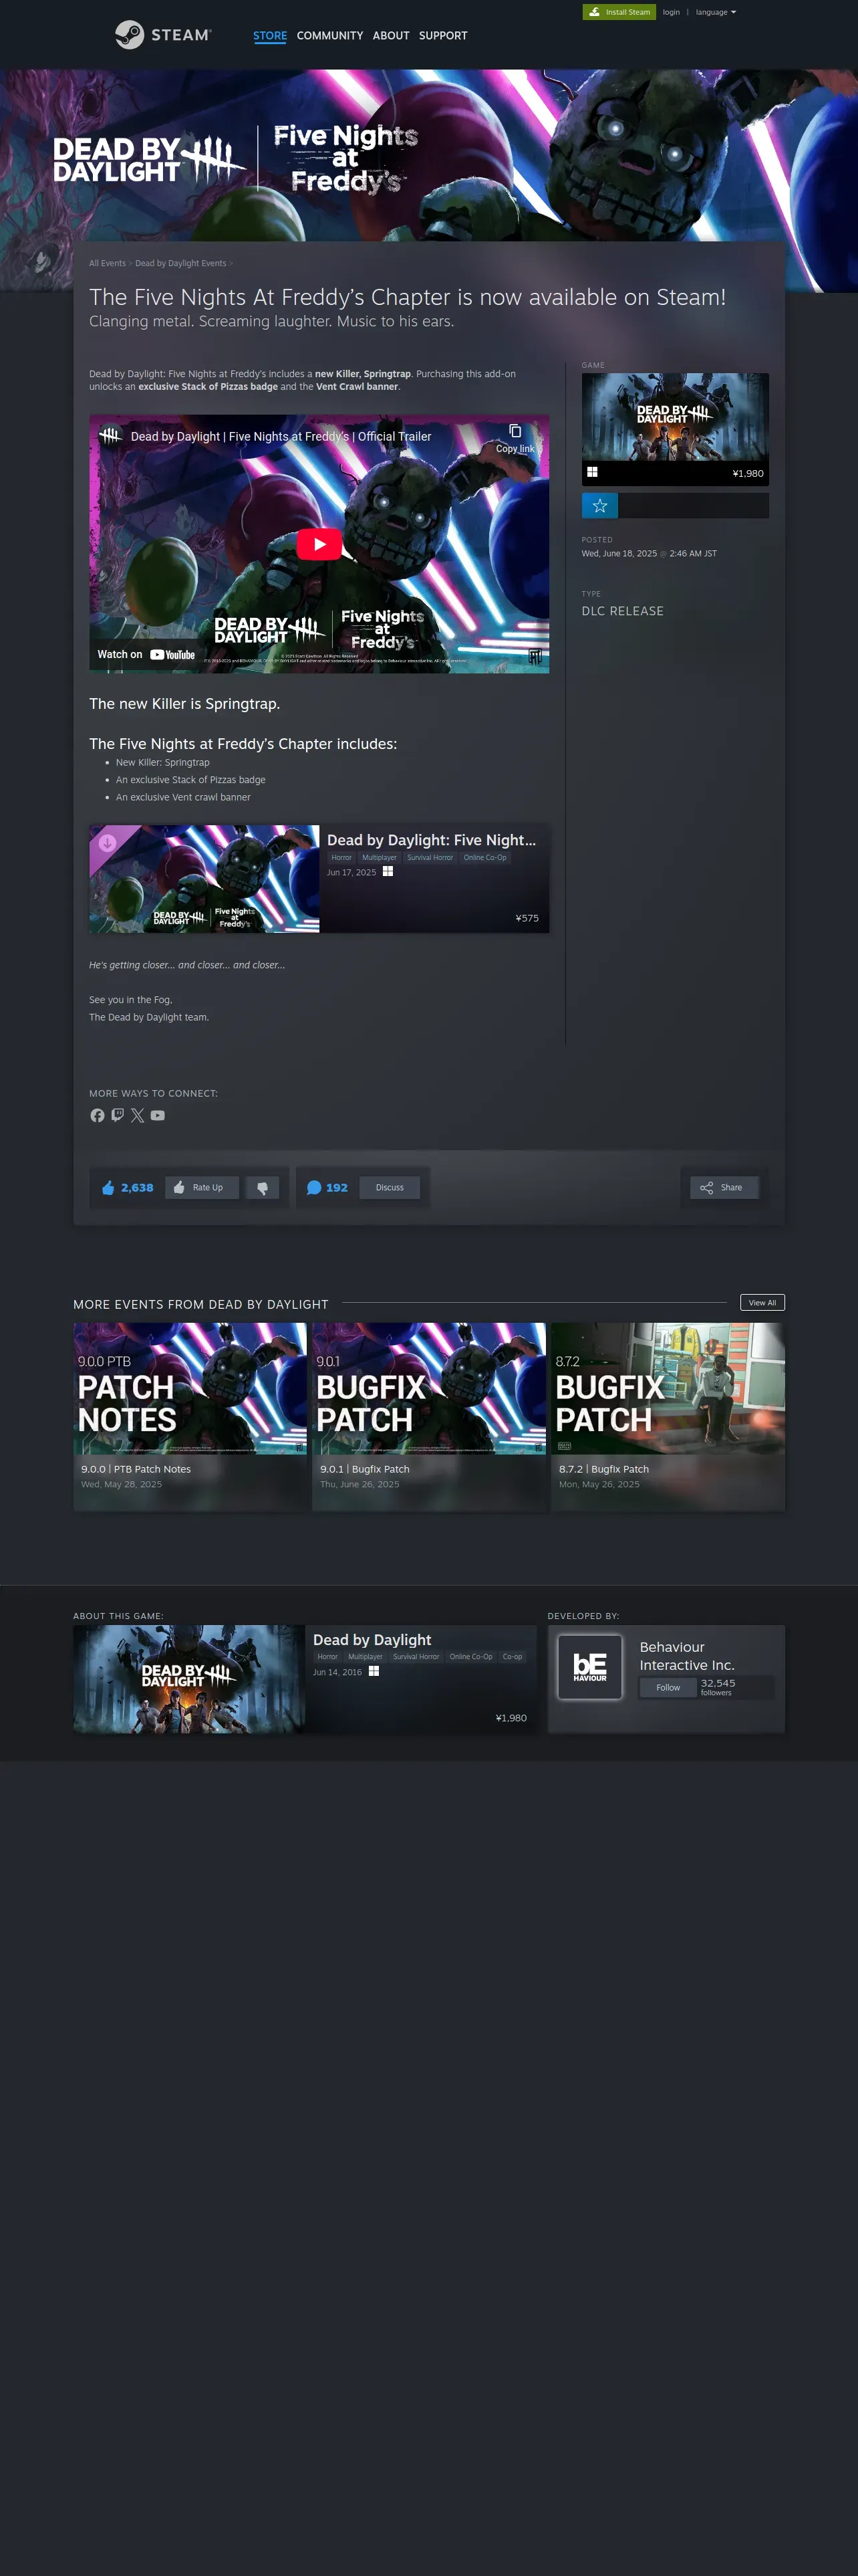Click the blue star follow icon

tap(600, 506)
